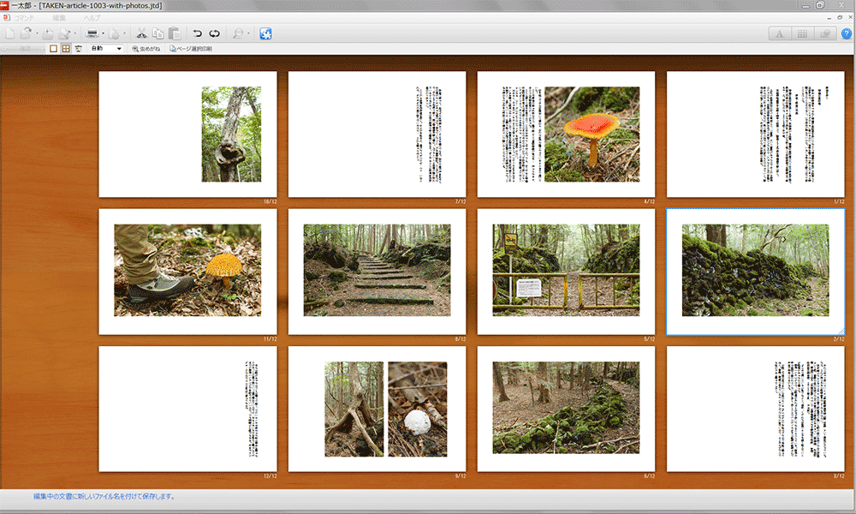Switch to multi-page grid view mode
Screen dimensions: 856x514
(x=66, y=49)
